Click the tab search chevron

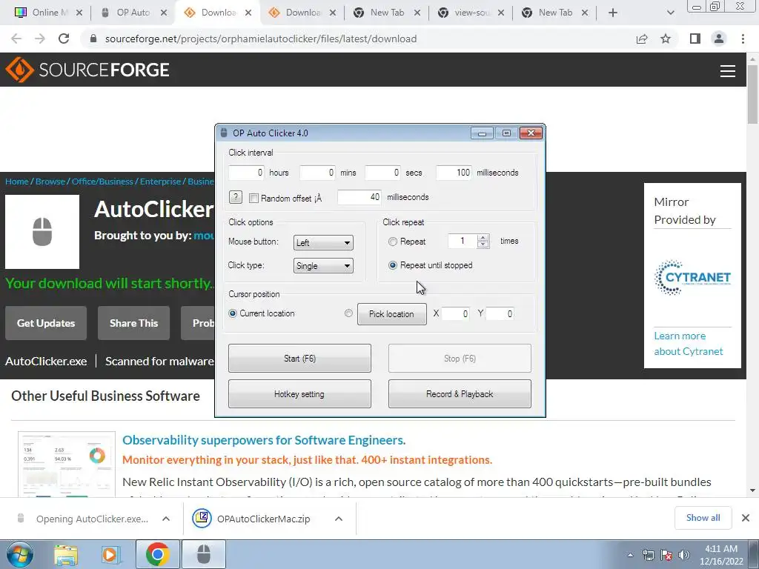(x=670, y=13)
